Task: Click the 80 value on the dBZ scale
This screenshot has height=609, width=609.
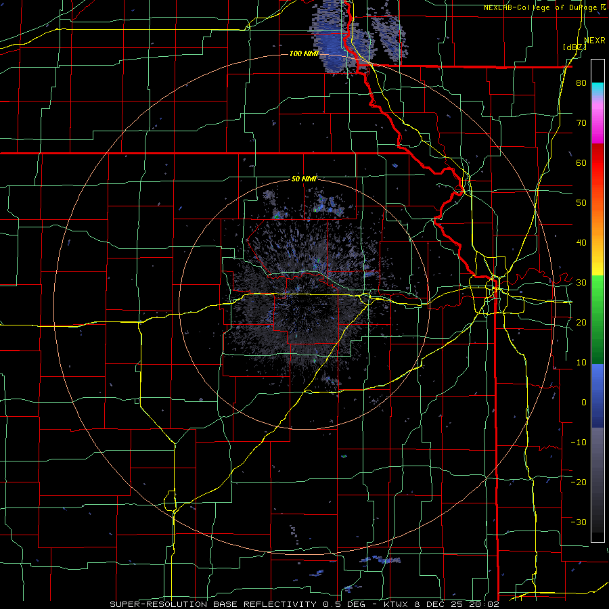Action: pos(581,83)
